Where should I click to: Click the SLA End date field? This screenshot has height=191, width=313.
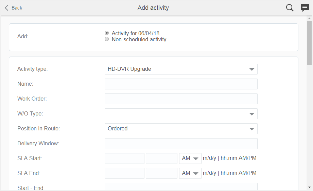click(x=124, y=173)
